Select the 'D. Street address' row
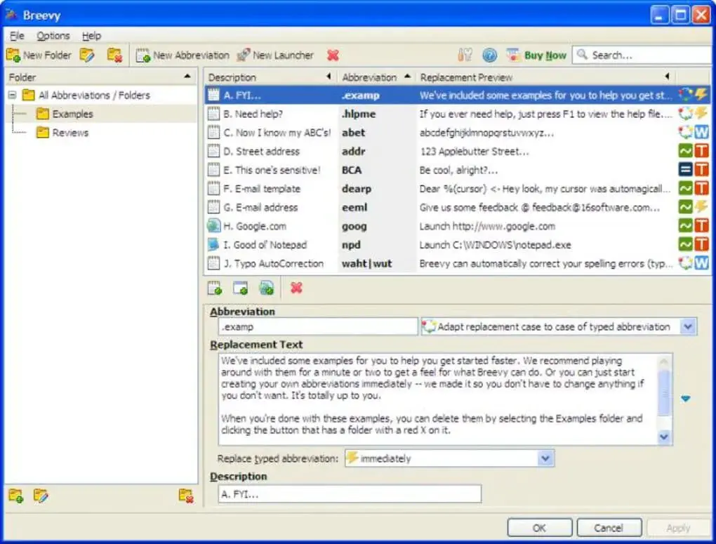Viewport: 716px width, 544px height. [457, 151]
